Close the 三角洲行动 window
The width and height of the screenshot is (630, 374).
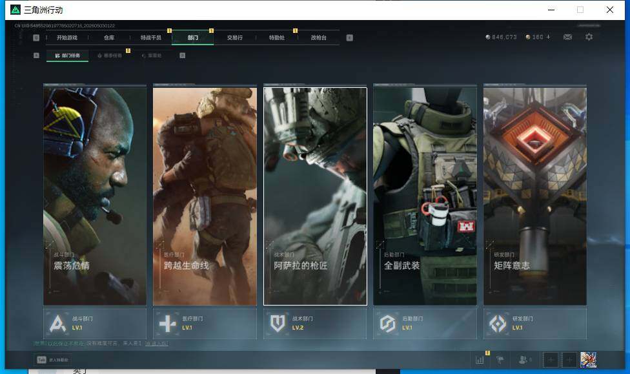(609, 10)
